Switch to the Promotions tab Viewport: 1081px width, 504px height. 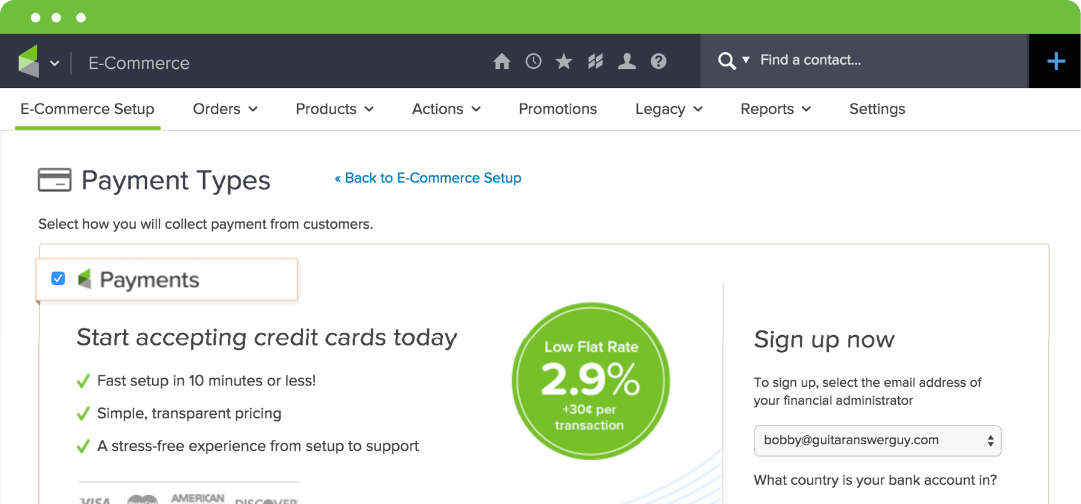(557, 109)
